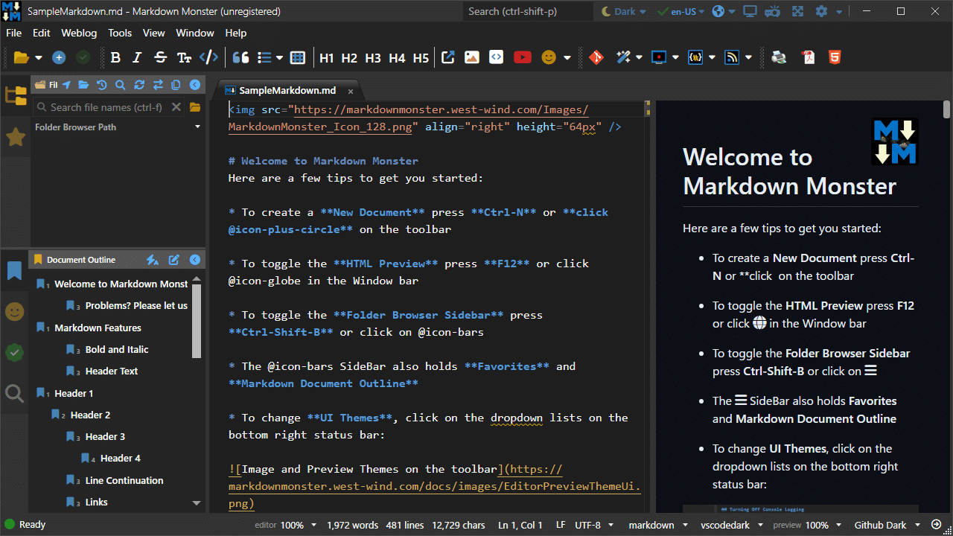This screenshot has width=953, height=536.
Task: Close the SampleMarkdown.md tab
Action: [x=350, y=91]
